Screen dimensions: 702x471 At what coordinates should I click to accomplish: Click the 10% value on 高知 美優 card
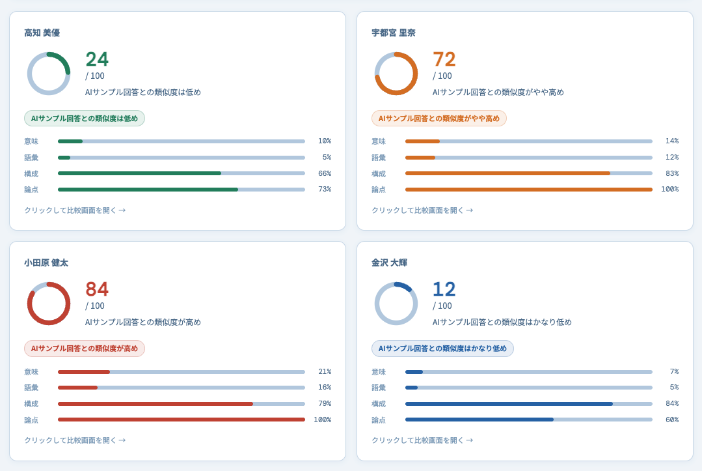tap(325, 141)
